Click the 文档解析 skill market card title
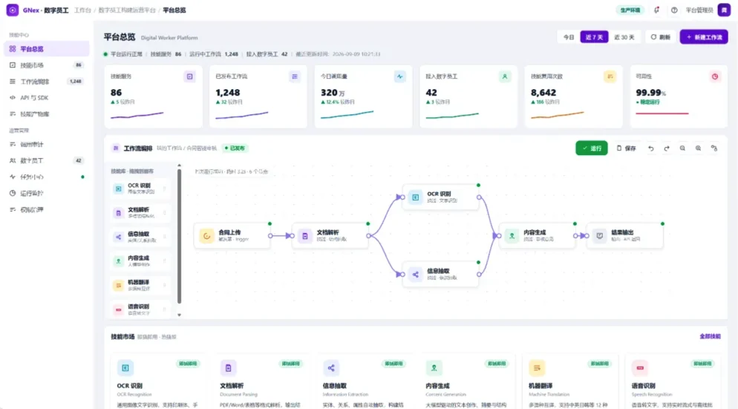The height and width of the screenshot is (409, 738). point(232,386)
